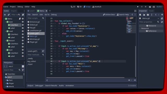Load resource folder icon in Inspector

coord(144,15)
